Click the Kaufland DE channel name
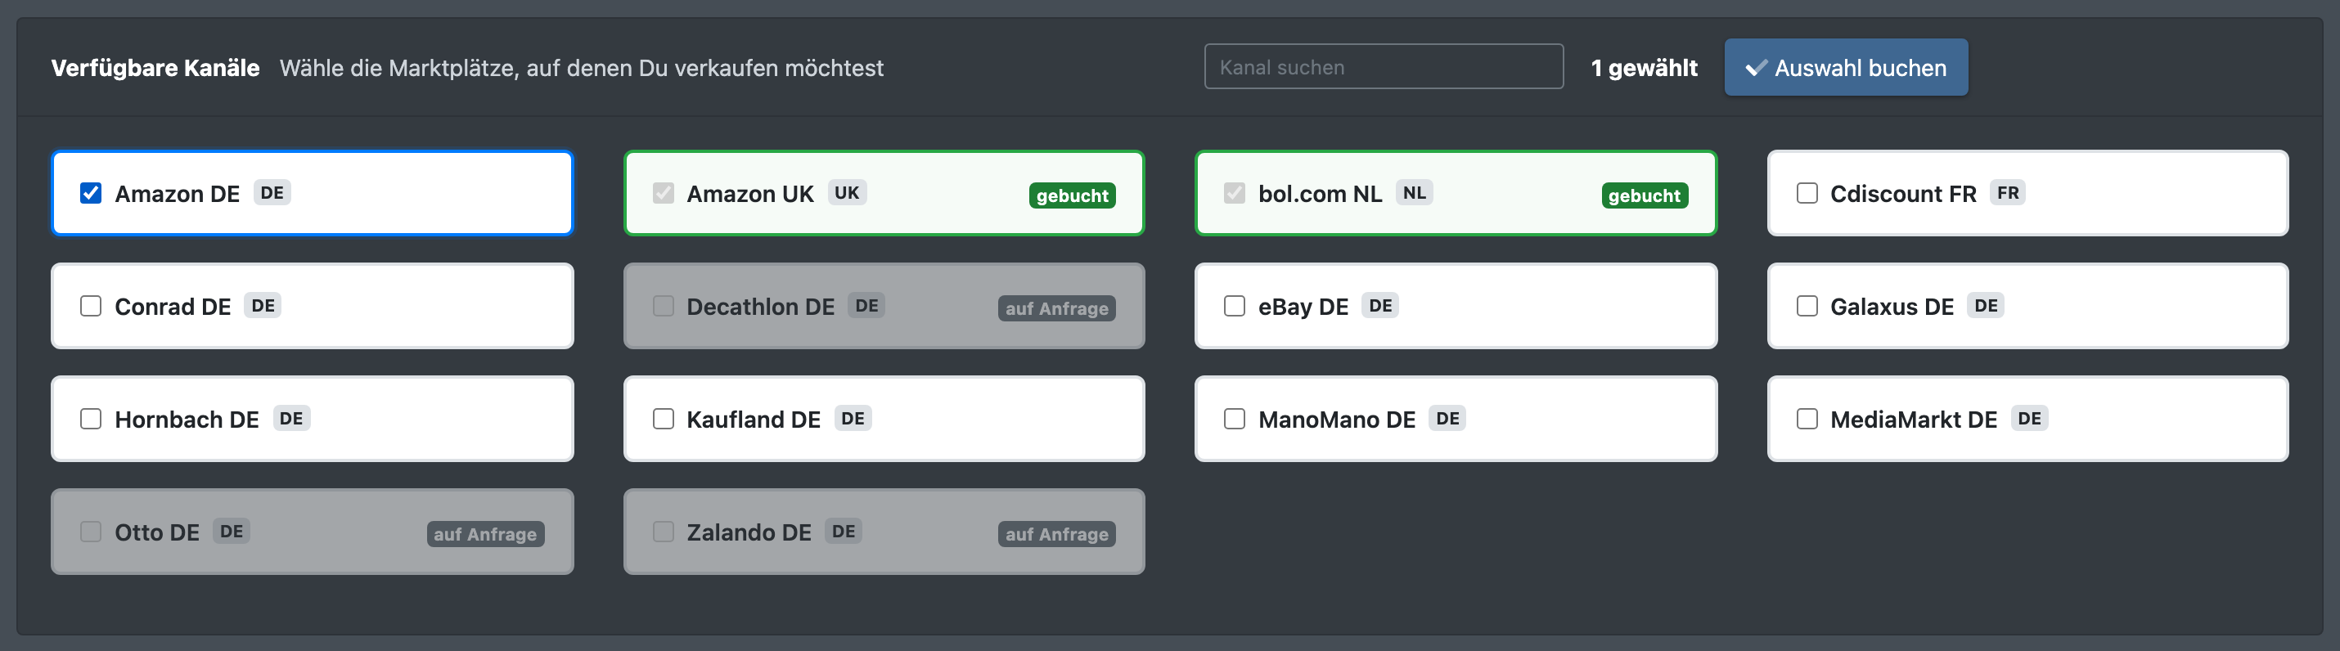This screenshot has height=651, width=2340. [x=753, y=420]
